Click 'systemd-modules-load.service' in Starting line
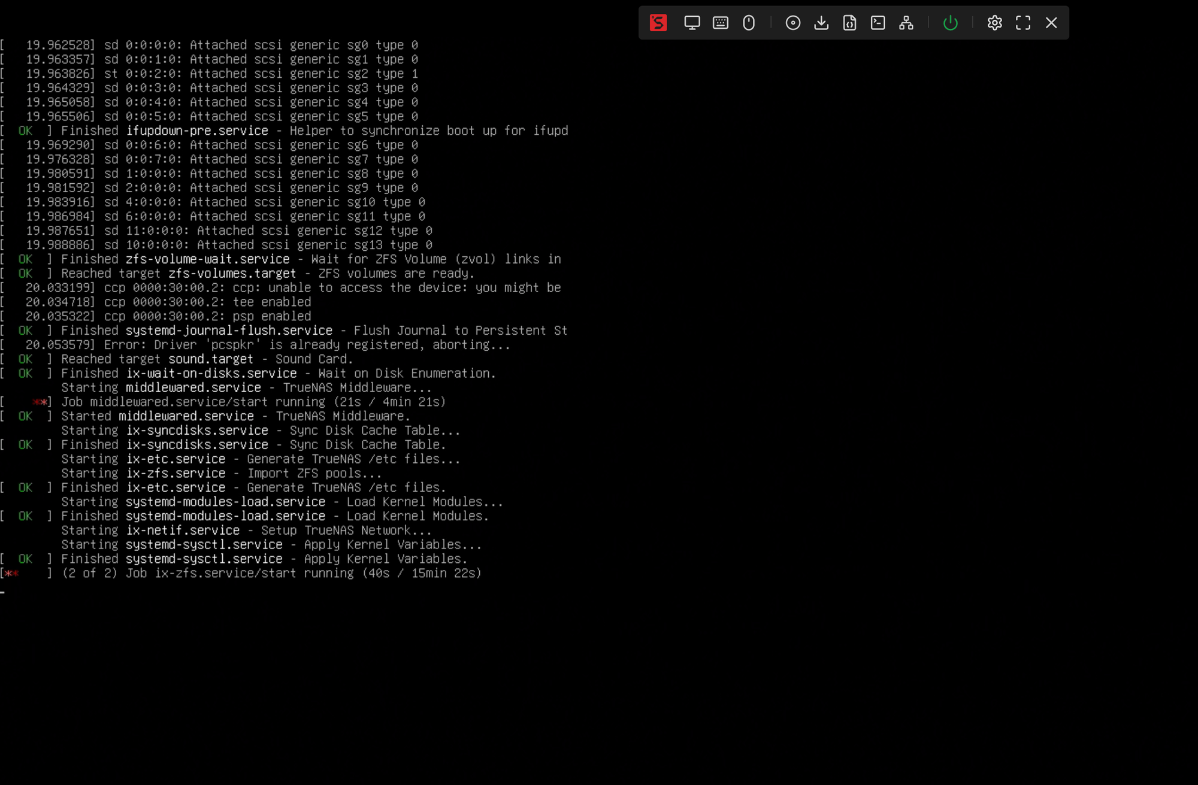This screenshot has width=1198, height=785. 226,502
